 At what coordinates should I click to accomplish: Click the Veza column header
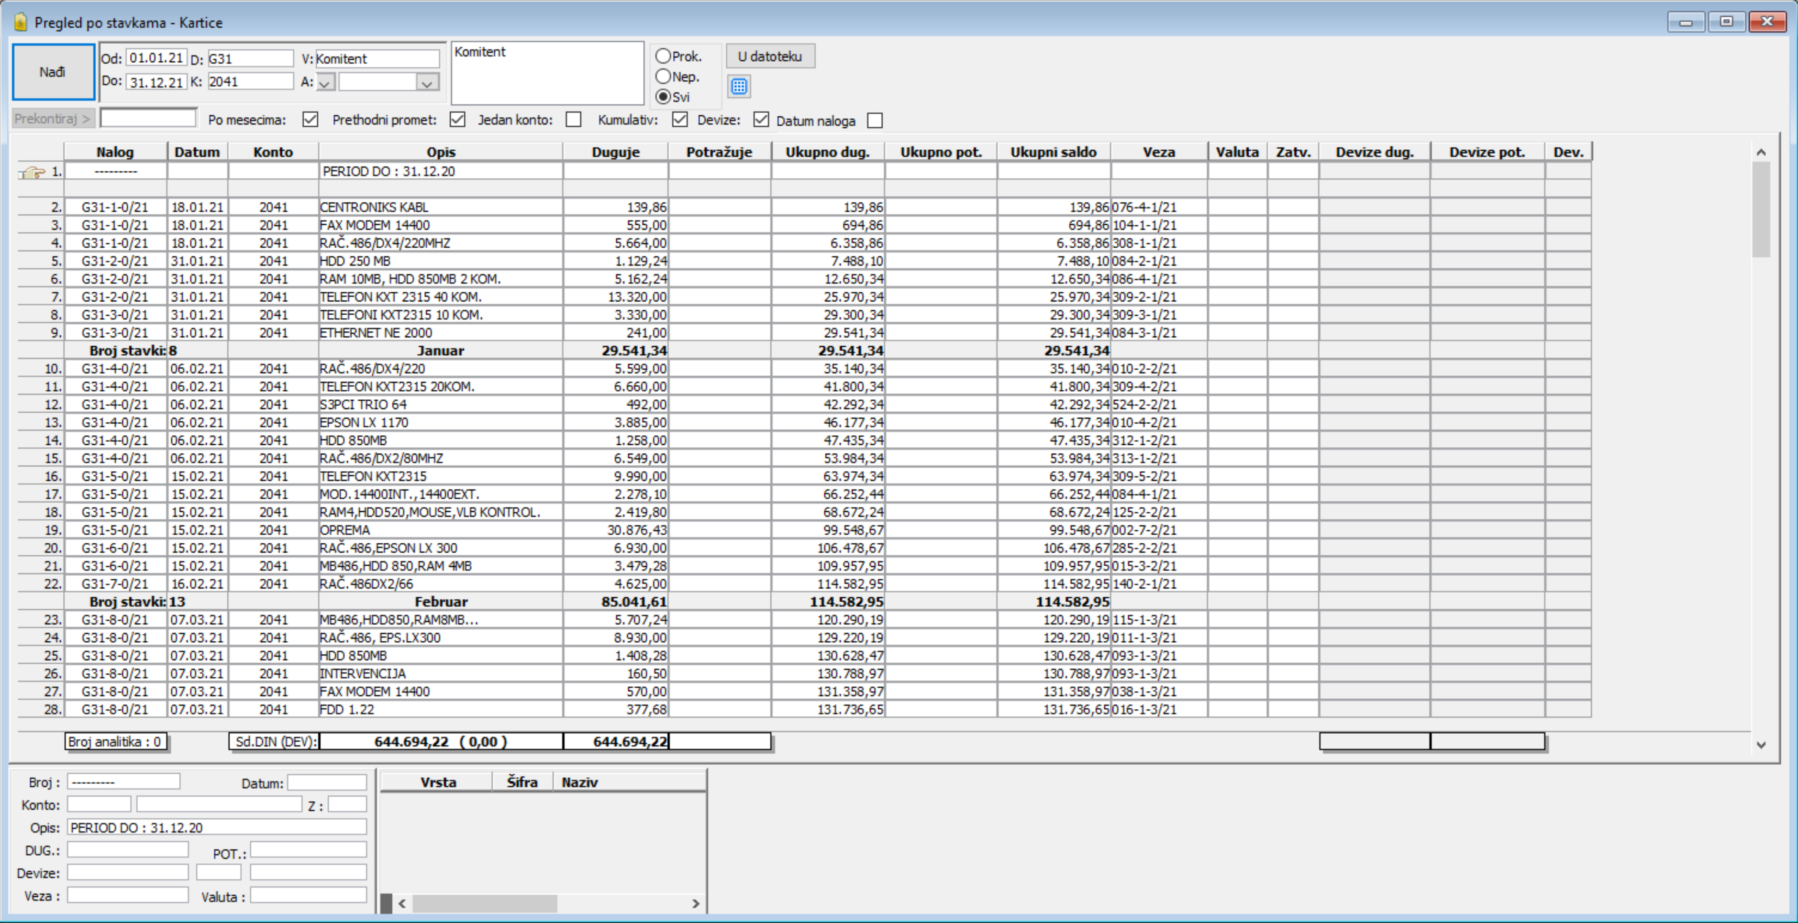(x=1159, y=152)
